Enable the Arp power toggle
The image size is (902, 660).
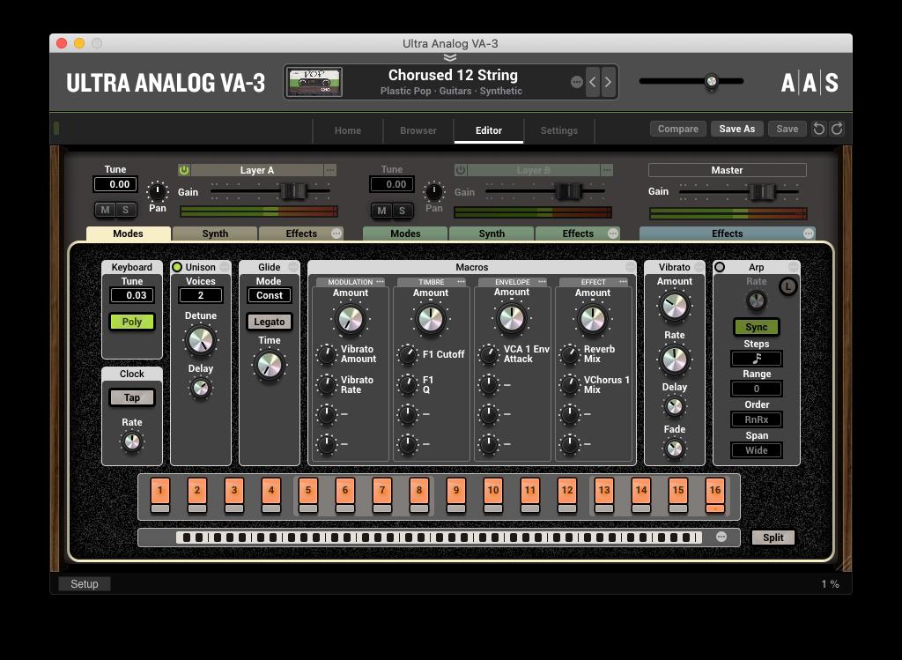720,267
